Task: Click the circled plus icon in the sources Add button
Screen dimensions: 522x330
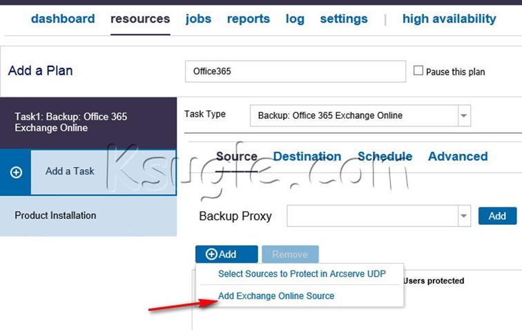Action: pyautogui.click(x=211, y=254)
